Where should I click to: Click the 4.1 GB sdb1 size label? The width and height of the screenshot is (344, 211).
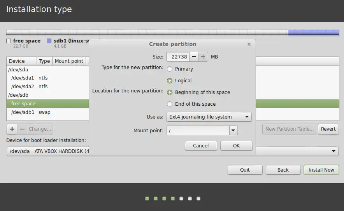click(60, 46)
